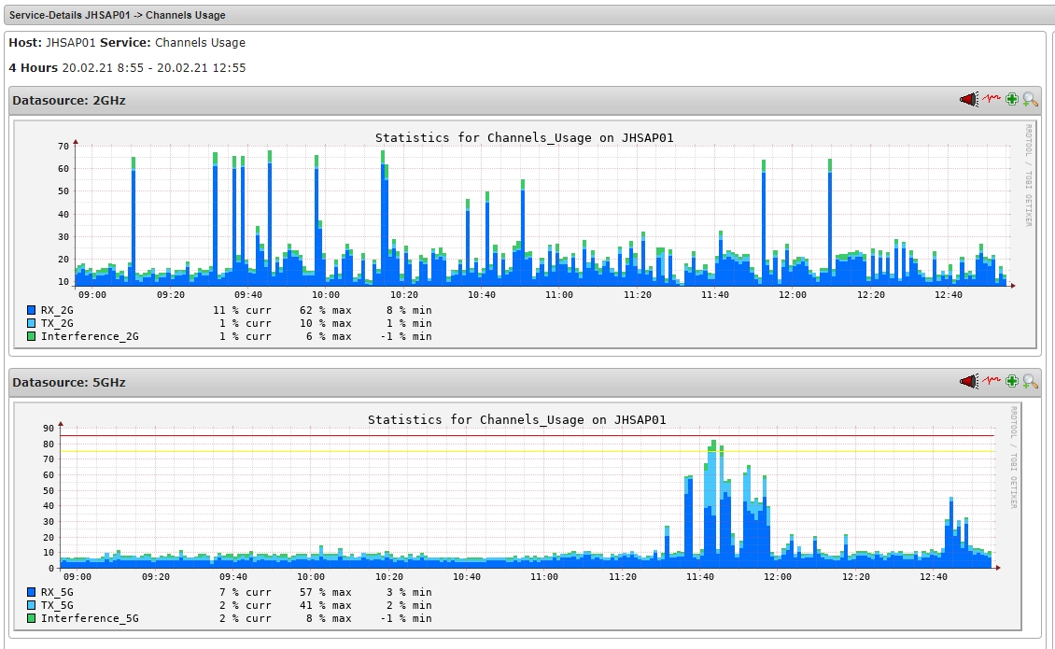Click the red graph-line icon in 5GHz header

click(991, 382)
